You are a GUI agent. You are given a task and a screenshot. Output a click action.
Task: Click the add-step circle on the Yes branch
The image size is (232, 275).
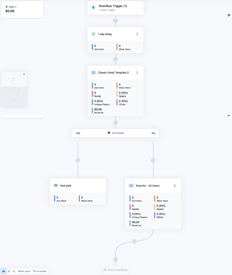pyautogui.click(x=78, y=160)
